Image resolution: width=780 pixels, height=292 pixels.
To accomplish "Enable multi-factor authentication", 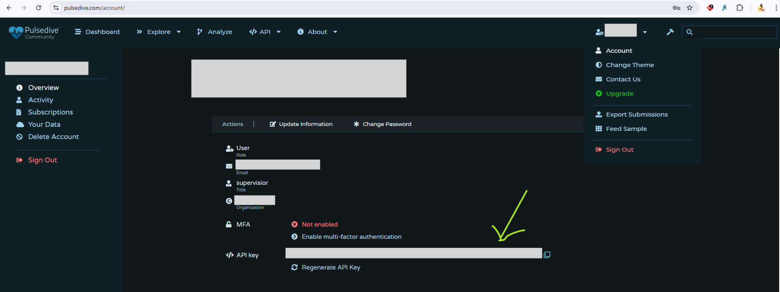I will point(351,237).
